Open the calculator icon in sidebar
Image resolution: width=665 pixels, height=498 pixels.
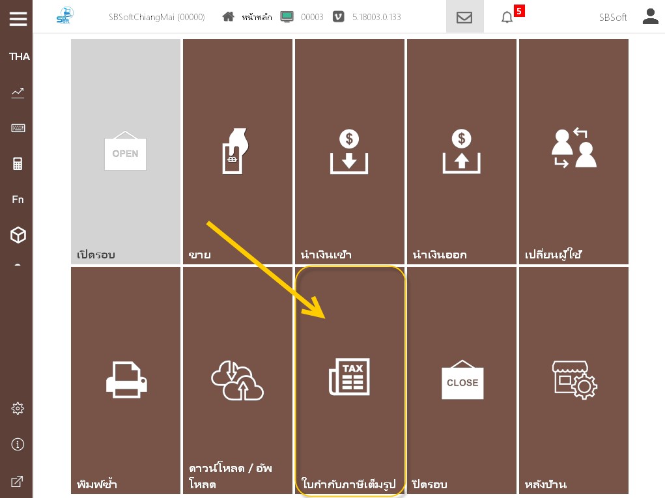pyautogui.click(x=18, y=164)
